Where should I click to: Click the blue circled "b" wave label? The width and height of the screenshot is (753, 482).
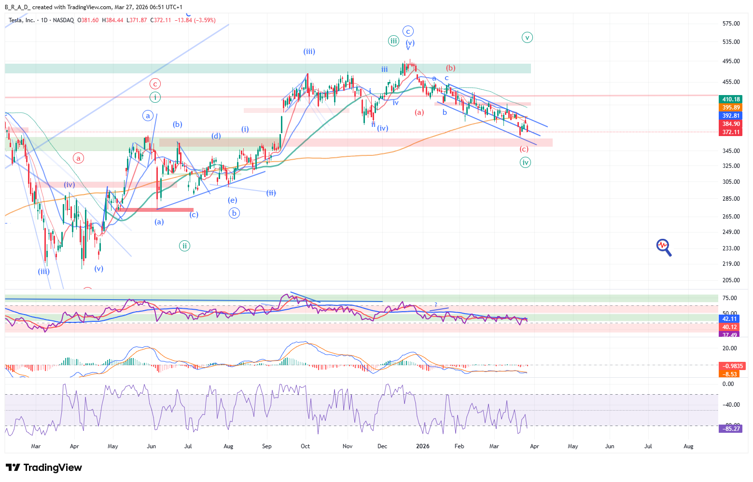pos(234,213)
